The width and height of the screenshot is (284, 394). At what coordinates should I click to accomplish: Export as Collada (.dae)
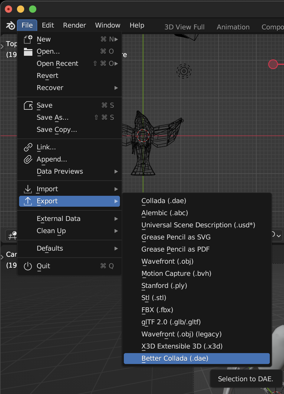(197, 201)
